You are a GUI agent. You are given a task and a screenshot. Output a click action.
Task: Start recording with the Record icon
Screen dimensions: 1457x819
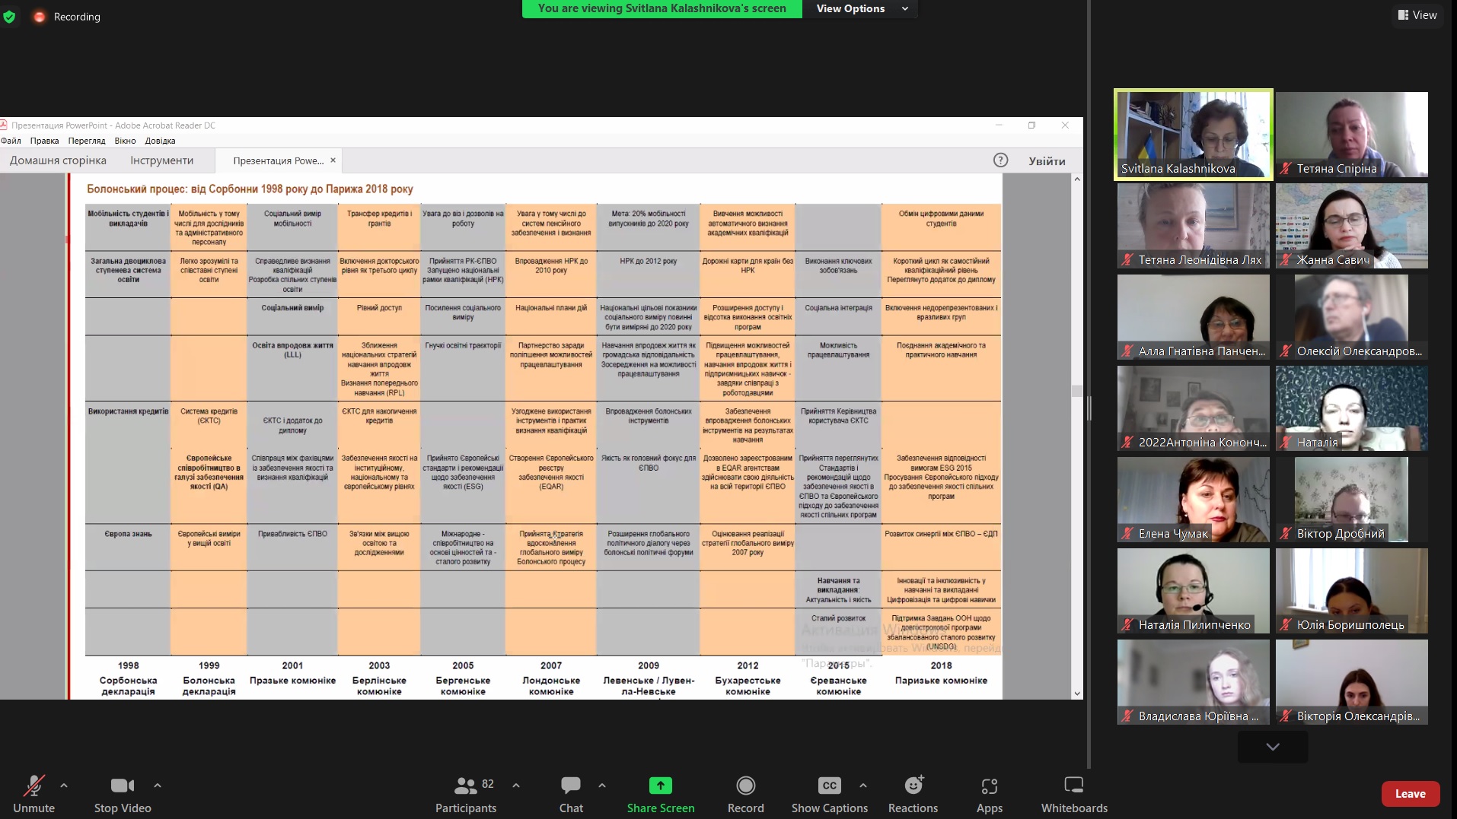click(745, 786)
